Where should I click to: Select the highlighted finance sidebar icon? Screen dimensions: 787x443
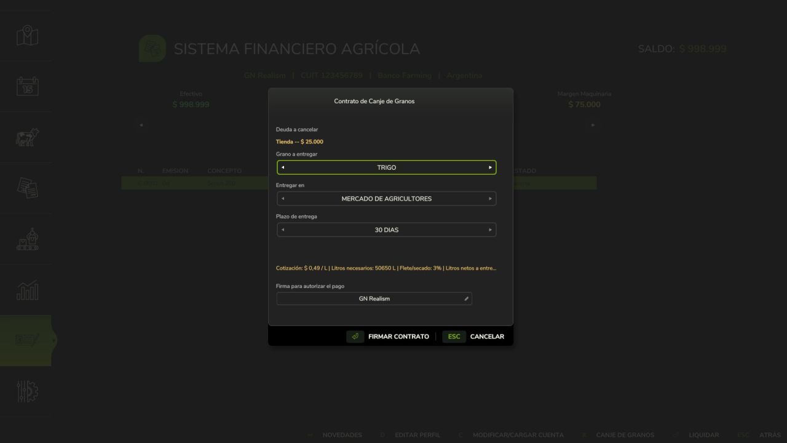[27, 340]
